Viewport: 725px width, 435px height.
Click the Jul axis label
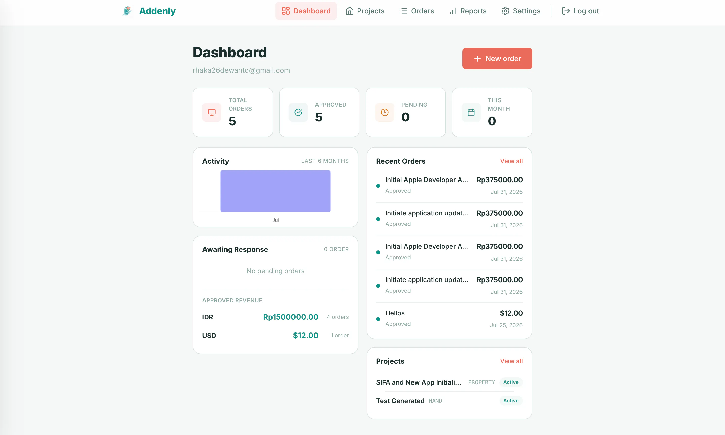pos(275,220)
